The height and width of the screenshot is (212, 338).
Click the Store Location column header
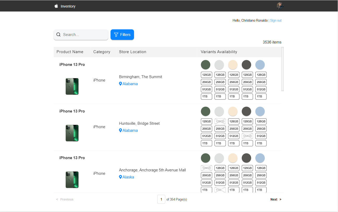[132, 52]
